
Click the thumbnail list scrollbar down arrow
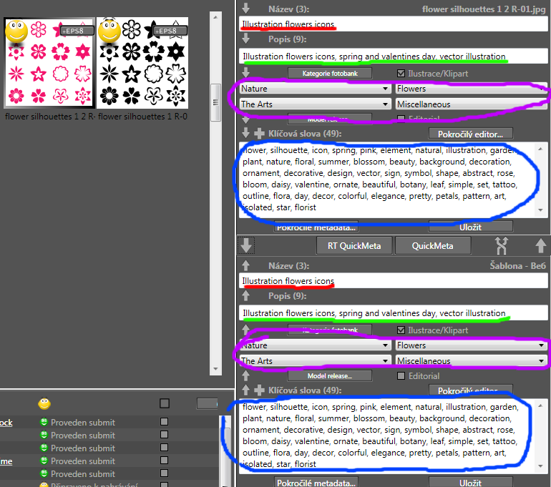[x=215, y=369]
